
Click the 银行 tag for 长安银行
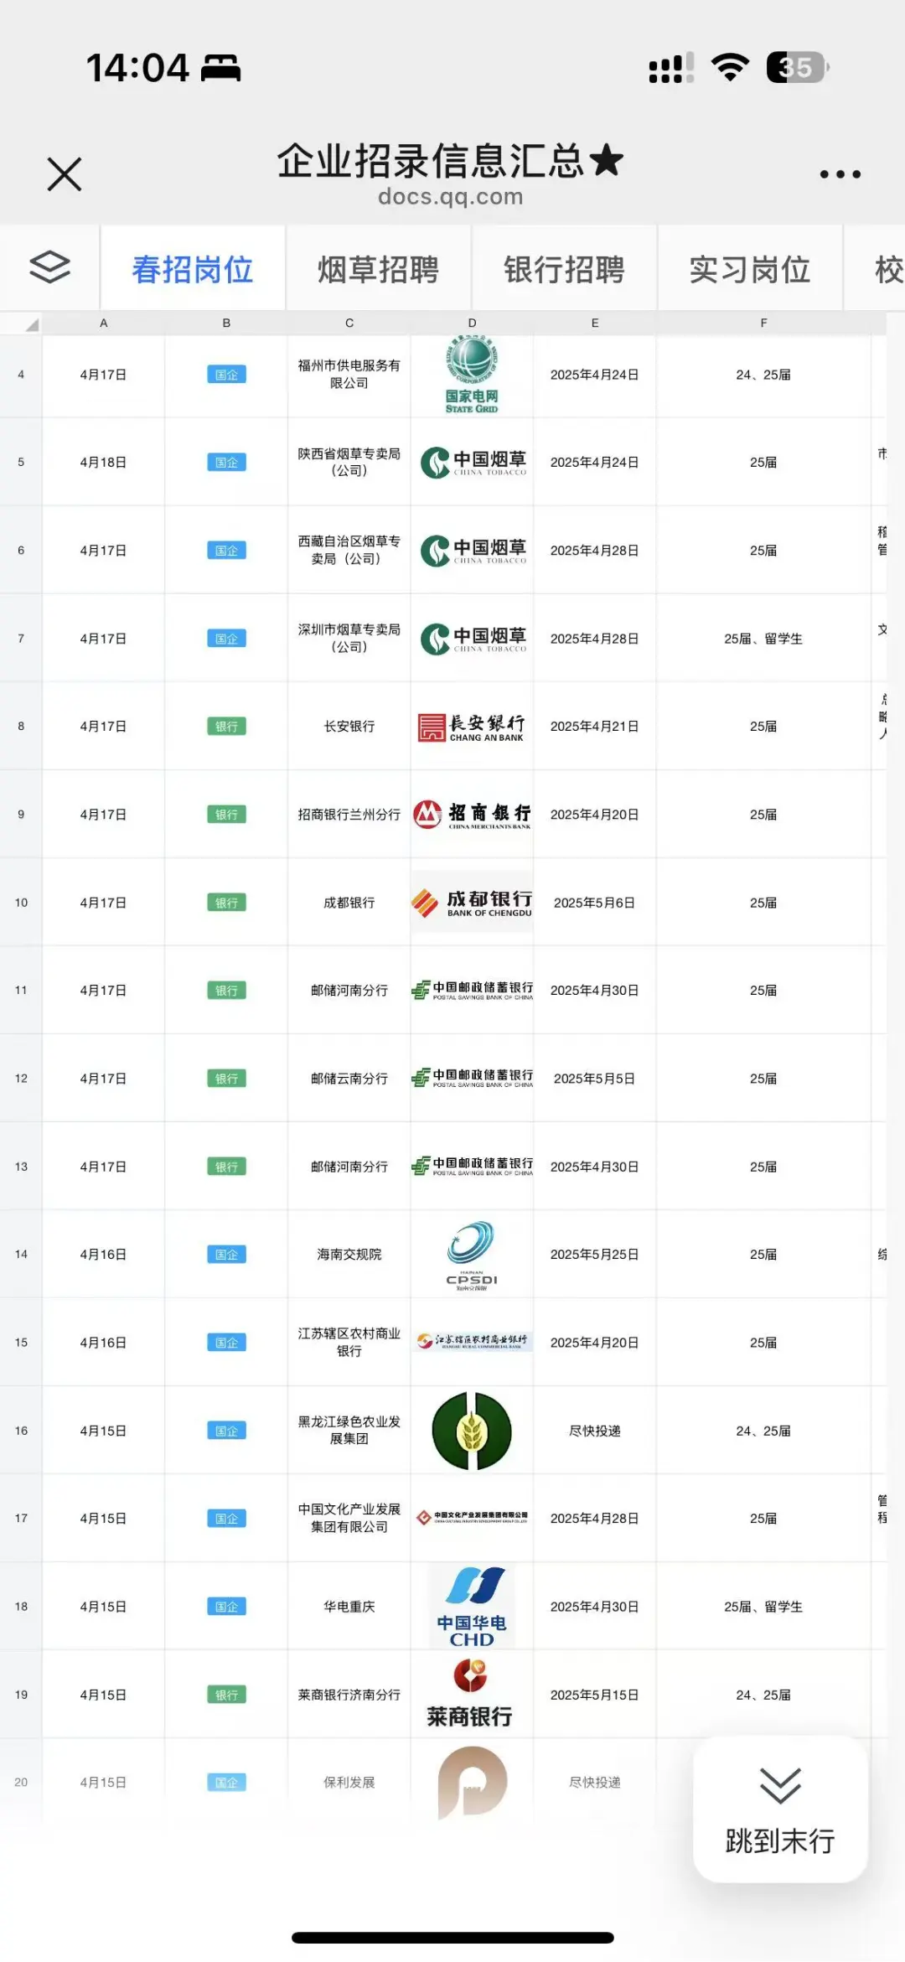click(226, 727)
